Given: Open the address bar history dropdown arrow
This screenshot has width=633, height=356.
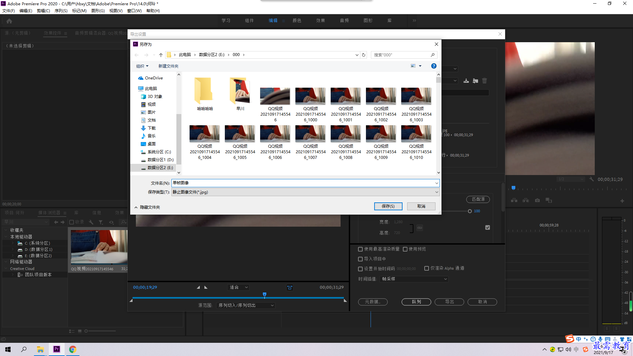Looking at the screenshot, I should point(357,55).
